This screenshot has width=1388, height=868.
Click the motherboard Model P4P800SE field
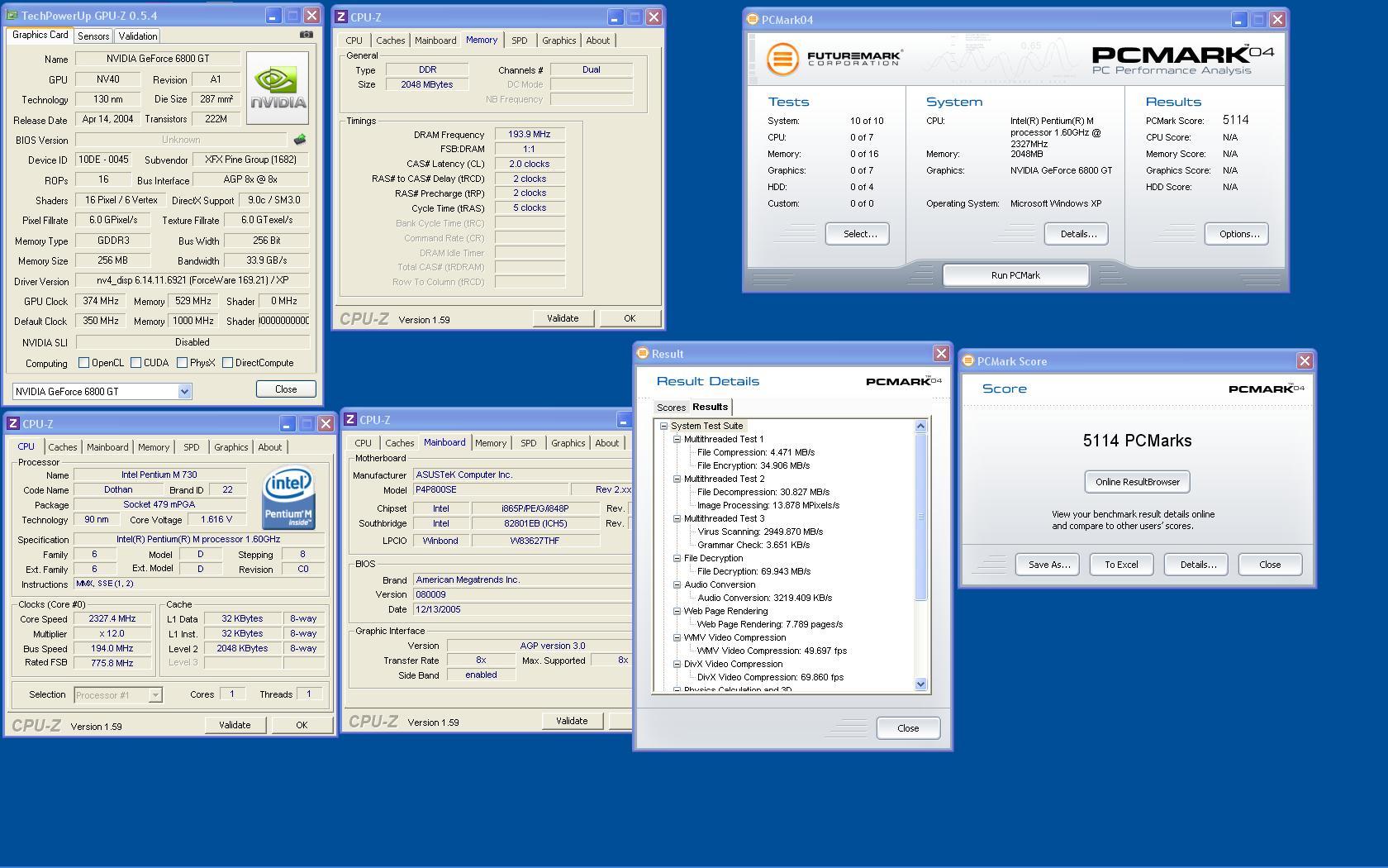490,489
